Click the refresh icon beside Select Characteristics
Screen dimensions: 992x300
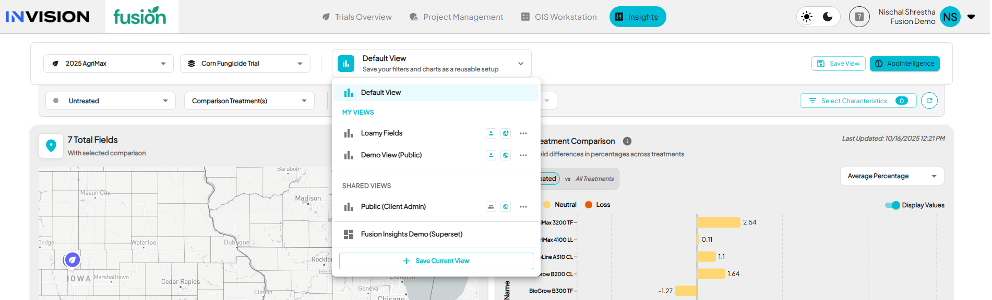click(929, 101)
